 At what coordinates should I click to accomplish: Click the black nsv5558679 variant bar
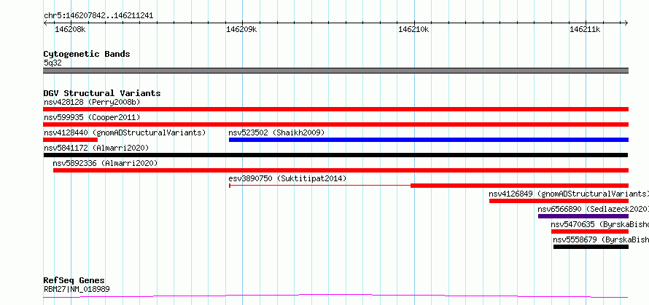tap(591, 247)
